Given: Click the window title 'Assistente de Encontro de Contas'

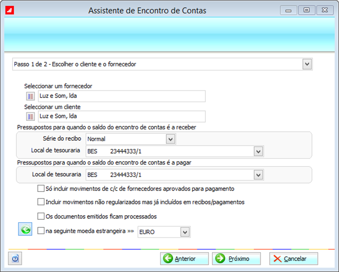Looking at the screenshot, I should [147, 10].
